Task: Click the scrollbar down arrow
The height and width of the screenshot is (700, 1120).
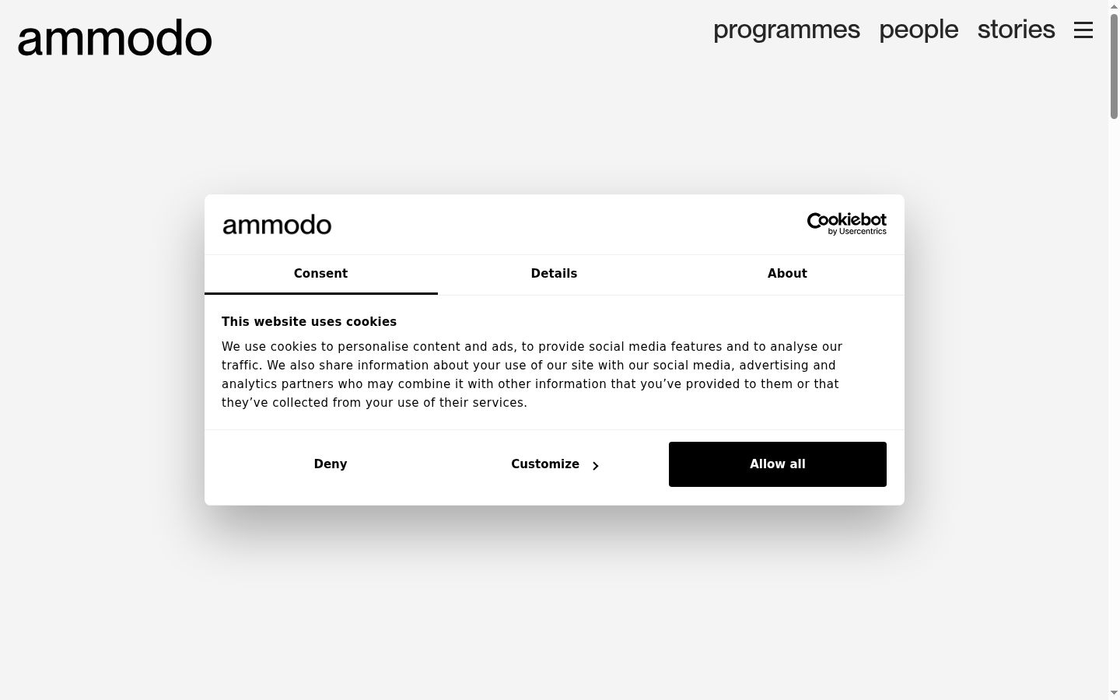Action: point(1114,693)
